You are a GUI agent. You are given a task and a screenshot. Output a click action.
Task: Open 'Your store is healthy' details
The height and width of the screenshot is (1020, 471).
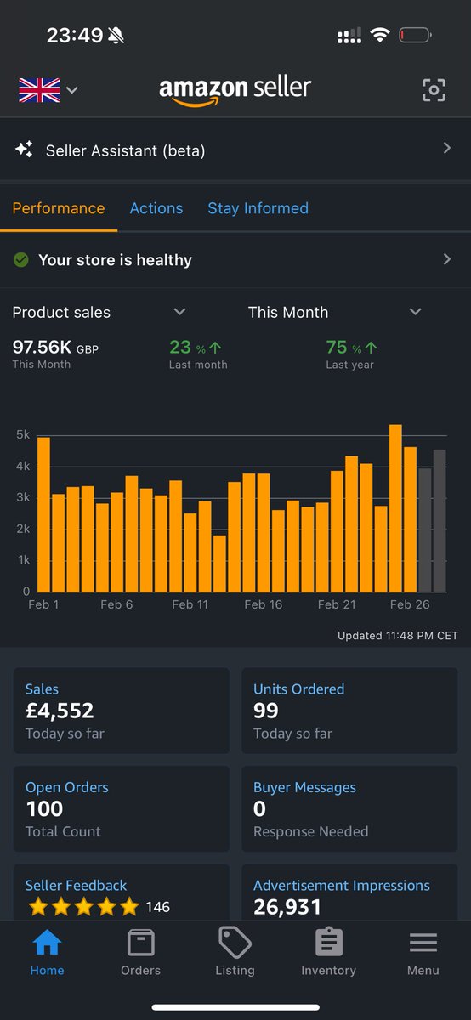(x=235, y=260)
